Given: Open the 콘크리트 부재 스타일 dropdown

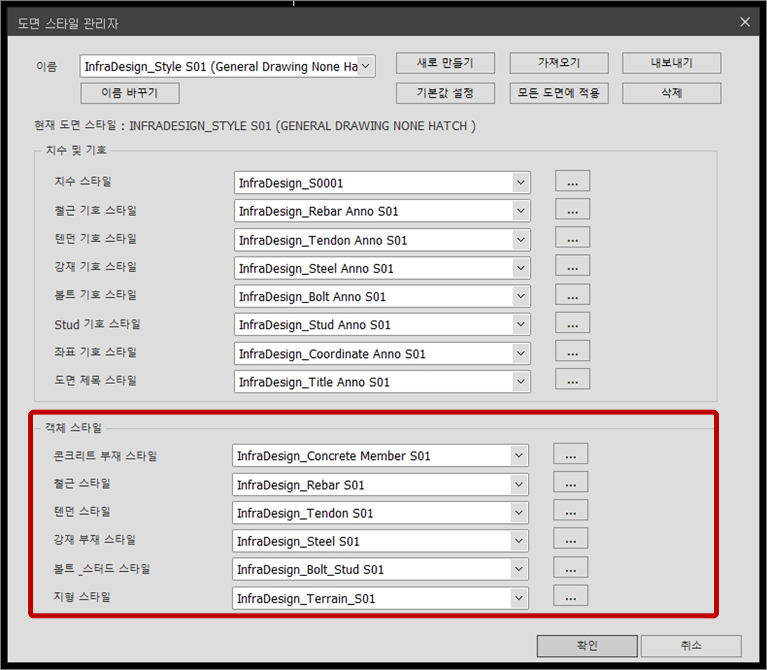Looking at the screenshot, I should click(518, 455).
